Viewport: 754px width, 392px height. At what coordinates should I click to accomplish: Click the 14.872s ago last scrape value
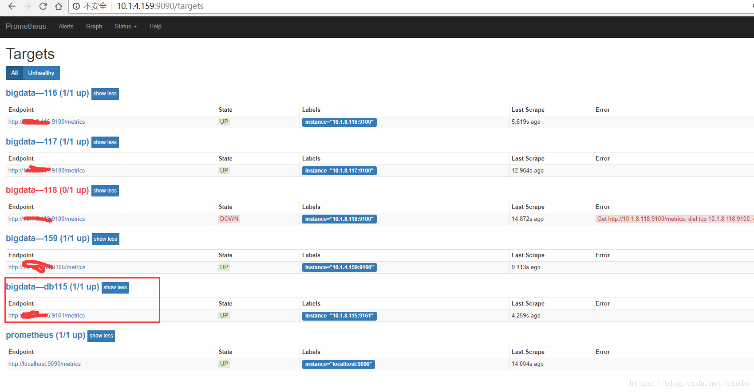pyautogui.click(x=528, y=219)
